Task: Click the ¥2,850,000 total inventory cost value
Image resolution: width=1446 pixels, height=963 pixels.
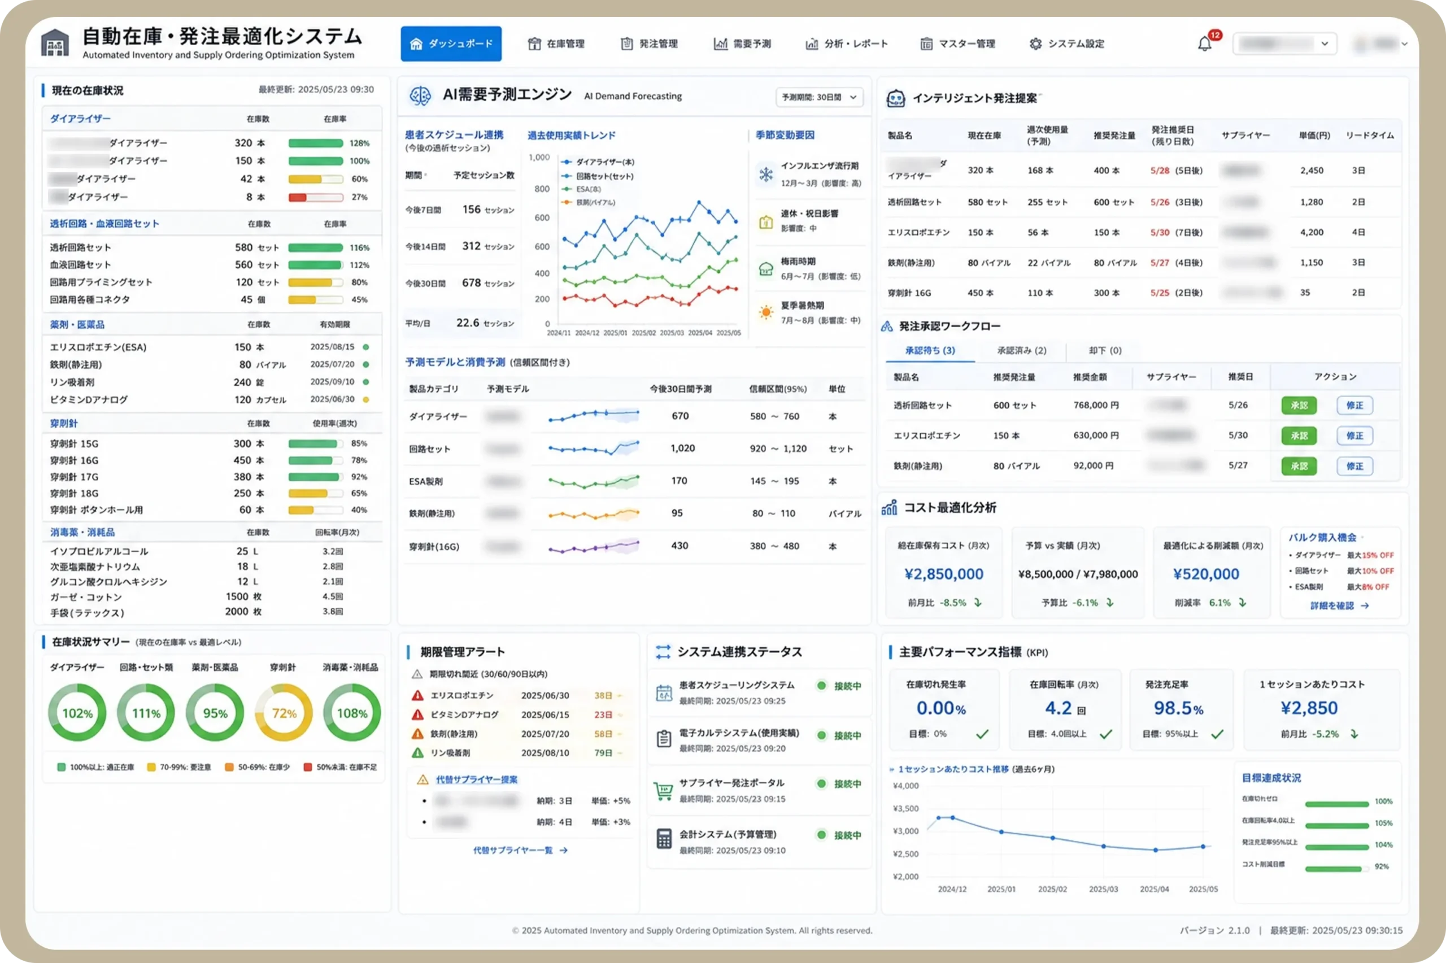Action: 944,574
